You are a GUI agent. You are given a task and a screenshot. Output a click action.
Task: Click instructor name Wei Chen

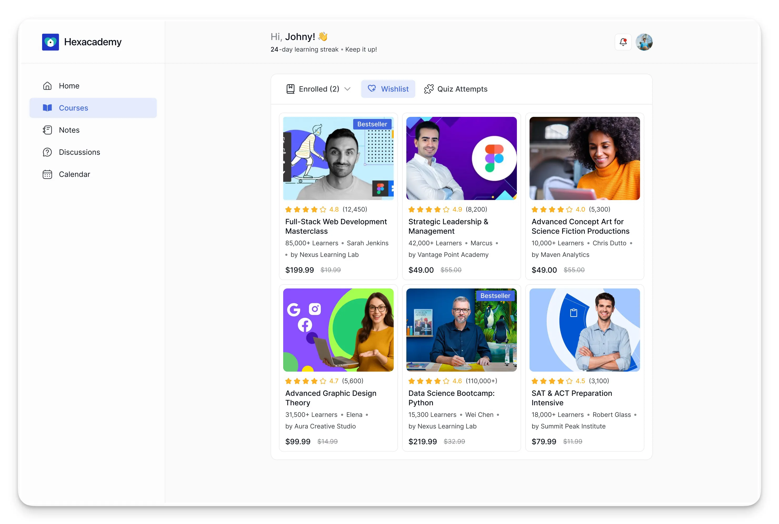tap(479, 415)
